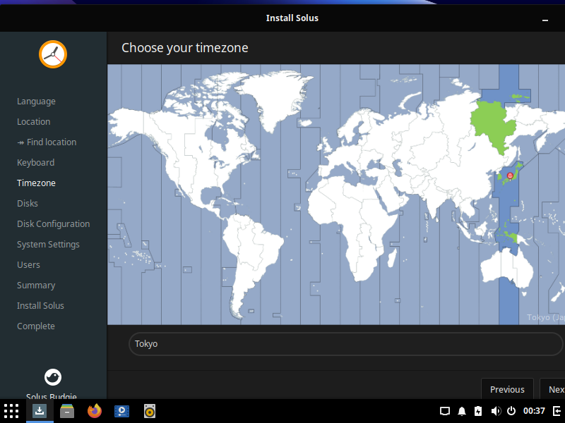565x423 pixels.
Task: Click Greenland on the timezone map
Action: (x=278, y=97)
